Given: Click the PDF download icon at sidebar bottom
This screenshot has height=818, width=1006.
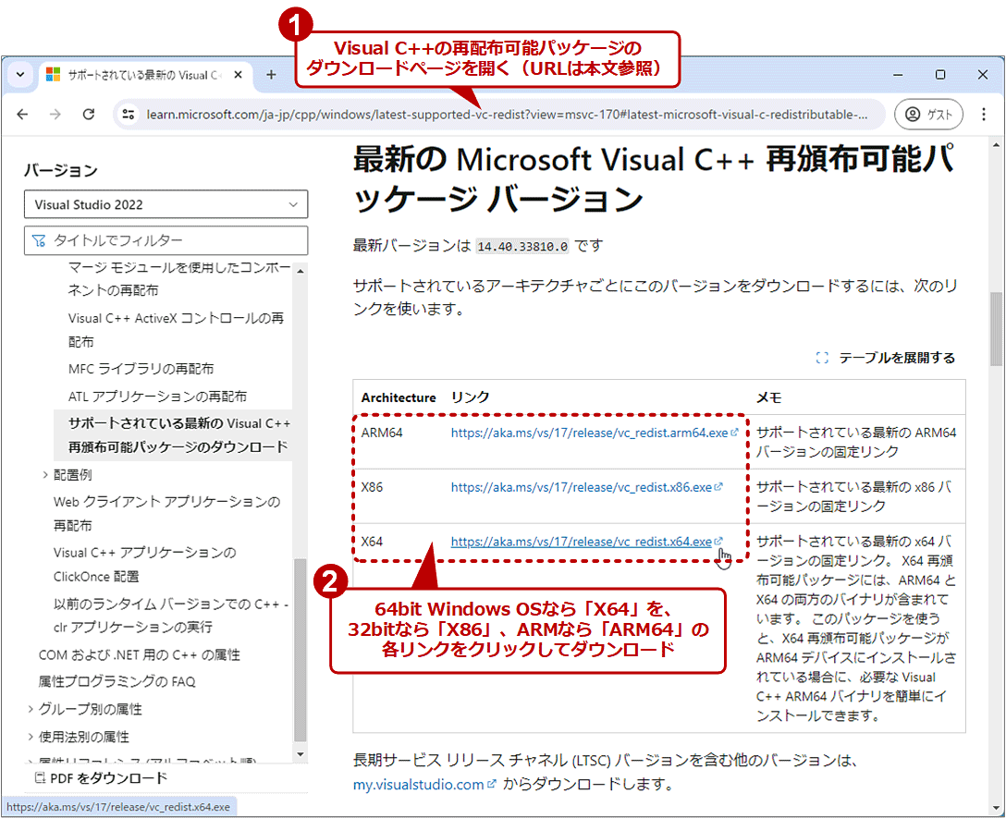Looking at the screenshot, I should pos(40,777).
